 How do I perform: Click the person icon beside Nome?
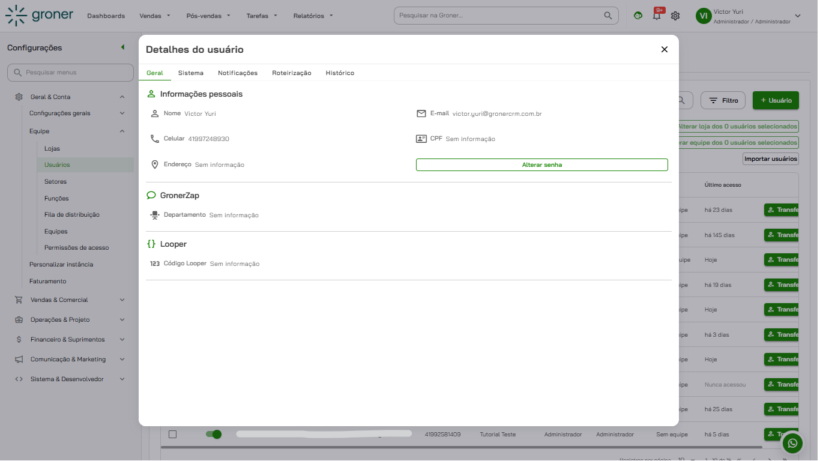[x=154, y=113]
